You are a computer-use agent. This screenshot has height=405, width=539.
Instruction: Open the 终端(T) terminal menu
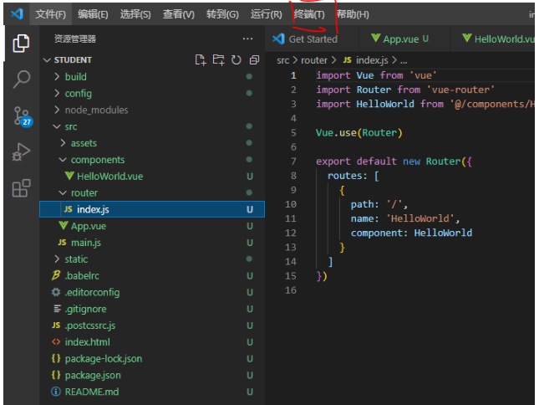[309, 14]
